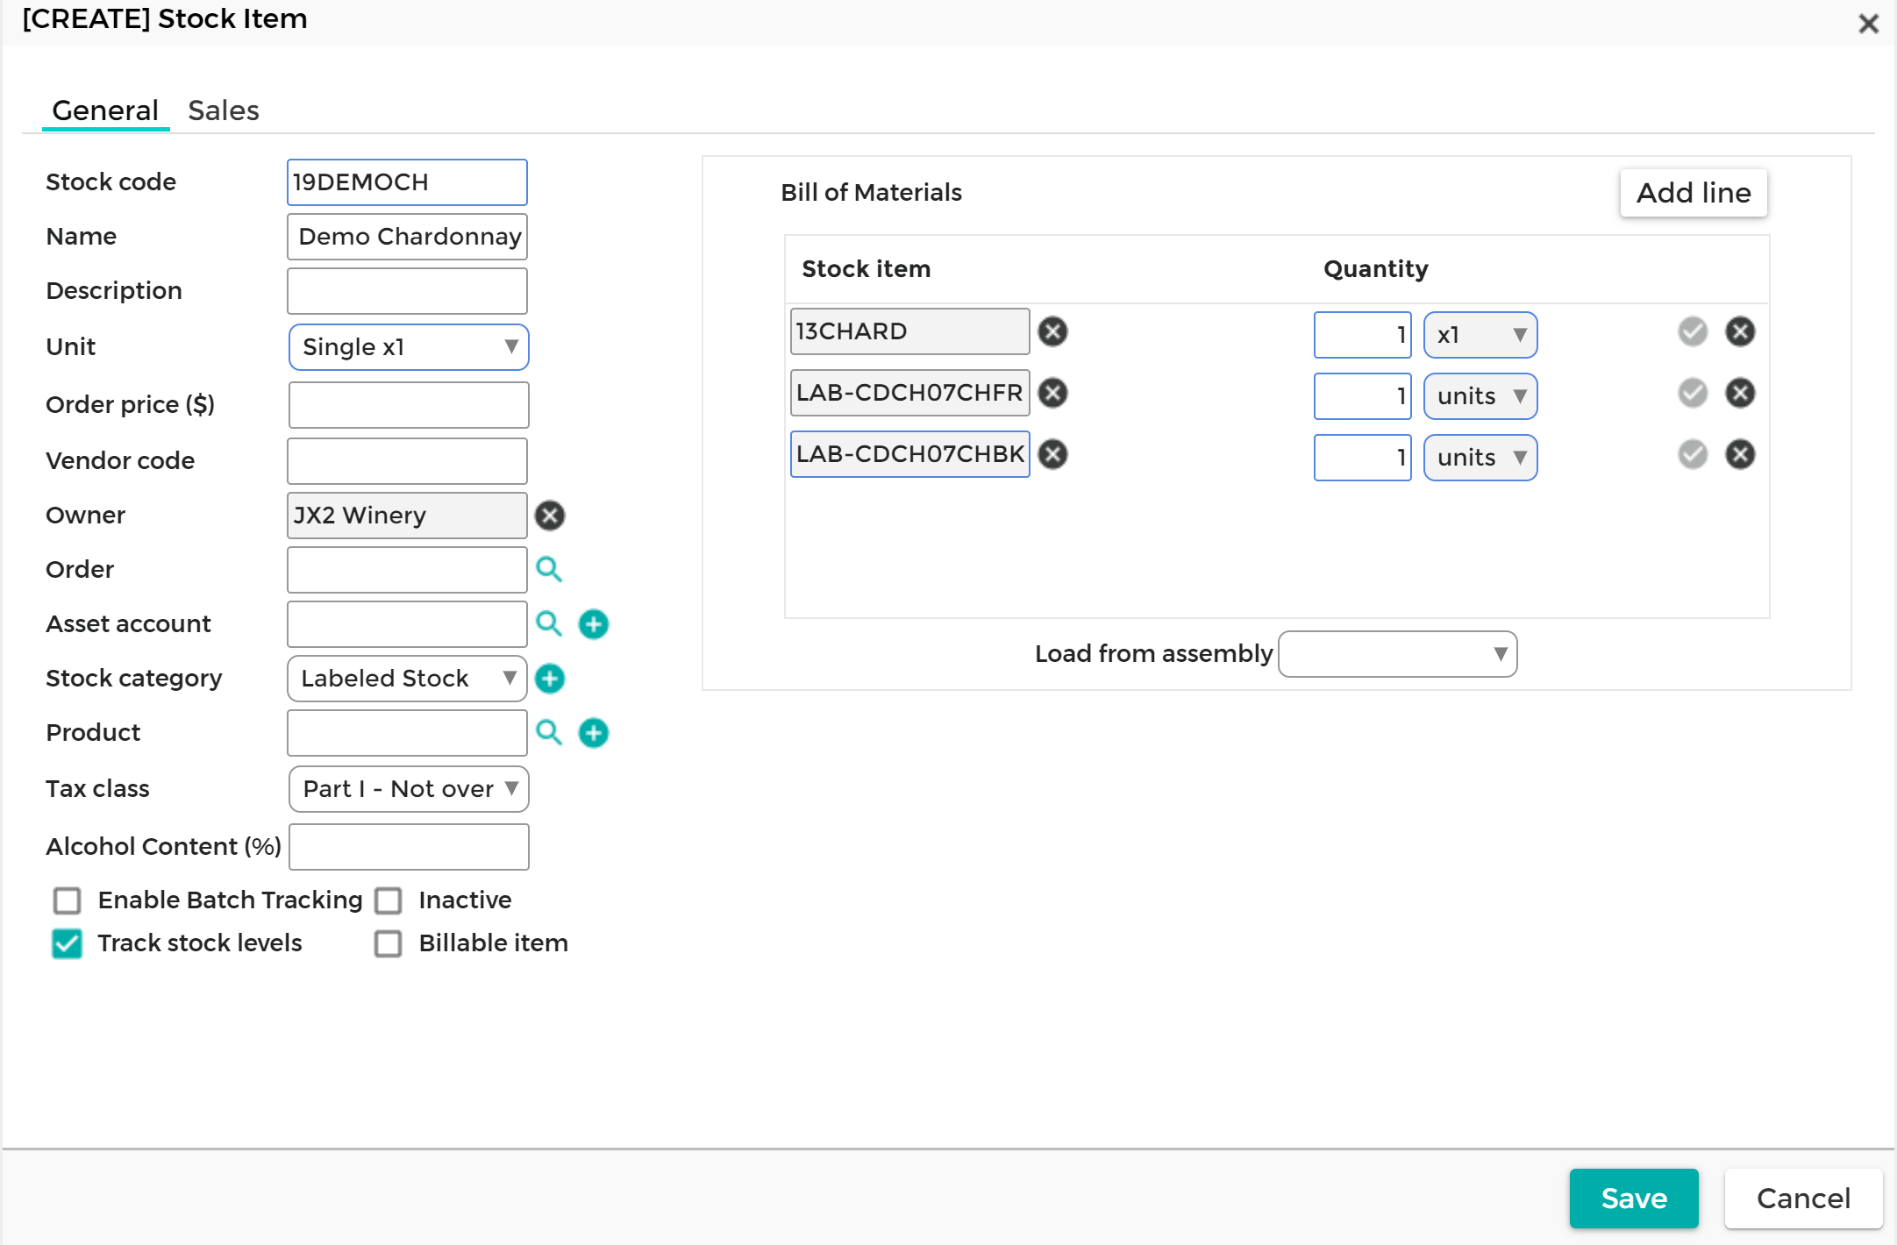Viewport: 1897px width, 1245px height.
Task: Cancel stock item creation
Action: tap(1803, 1199)
